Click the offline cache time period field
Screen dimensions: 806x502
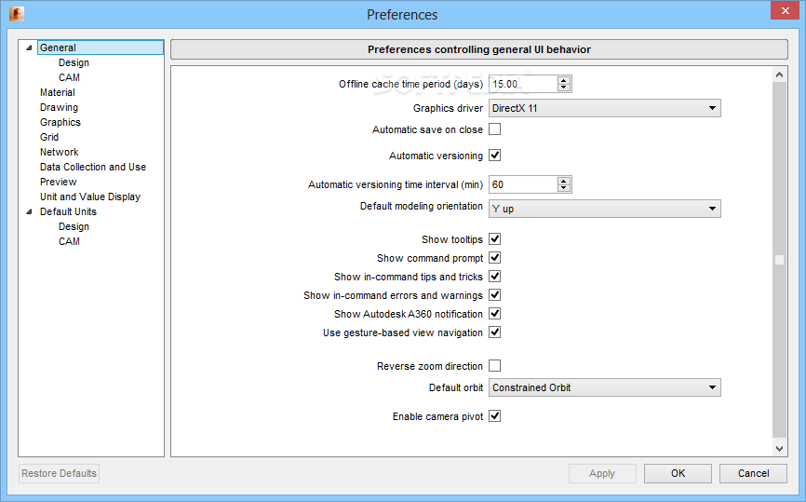click(x=523, y=84)
